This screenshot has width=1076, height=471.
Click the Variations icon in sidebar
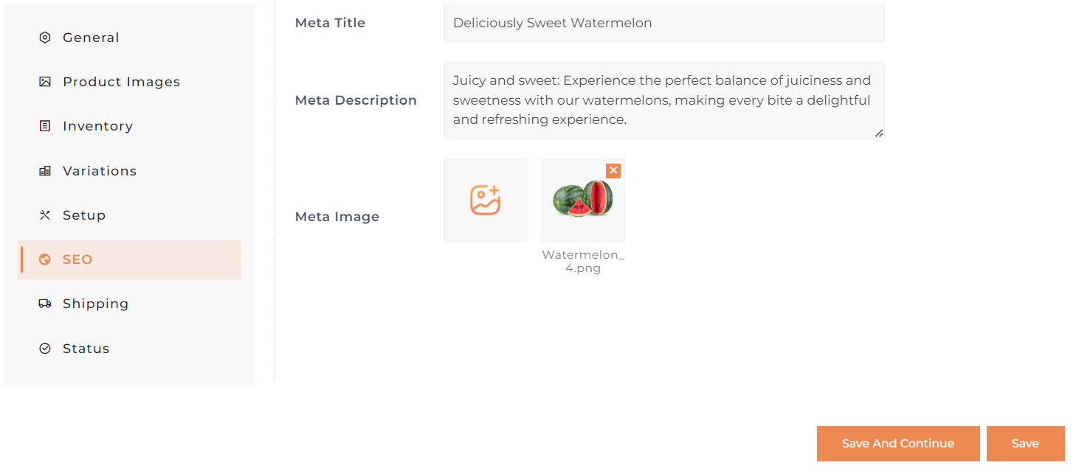(x=45, y=171)
